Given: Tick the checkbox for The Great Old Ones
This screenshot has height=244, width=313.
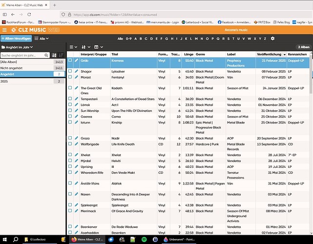Looking at the screenshot, I should [x=70, y=87].
